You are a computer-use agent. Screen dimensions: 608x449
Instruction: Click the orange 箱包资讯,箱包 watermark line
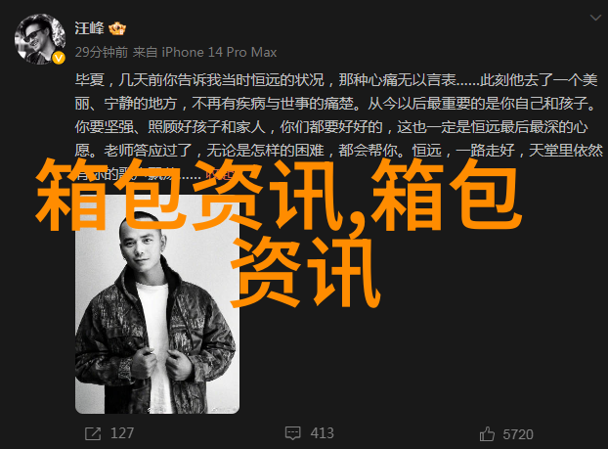coord(280,194)
